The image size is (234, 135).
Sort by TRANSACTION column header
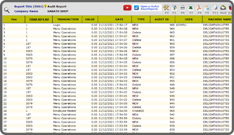click(x=68, y=19)
